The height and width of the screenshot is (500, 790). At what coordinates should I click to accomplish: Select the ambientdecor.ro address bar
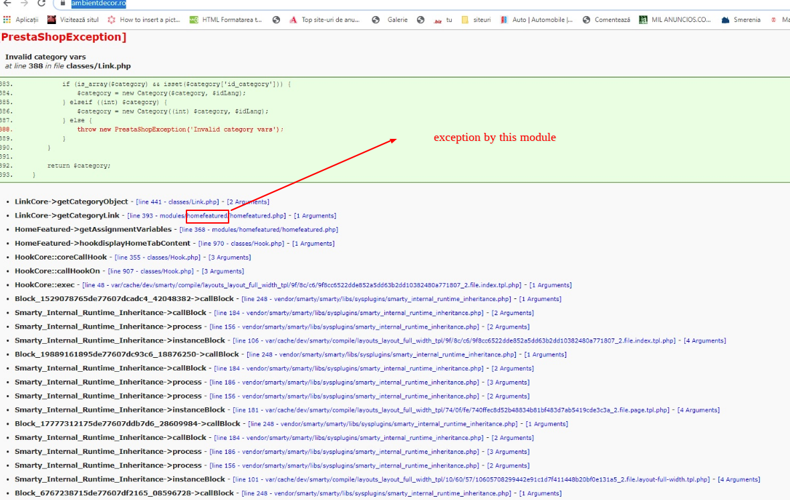(x=99, y=3)
